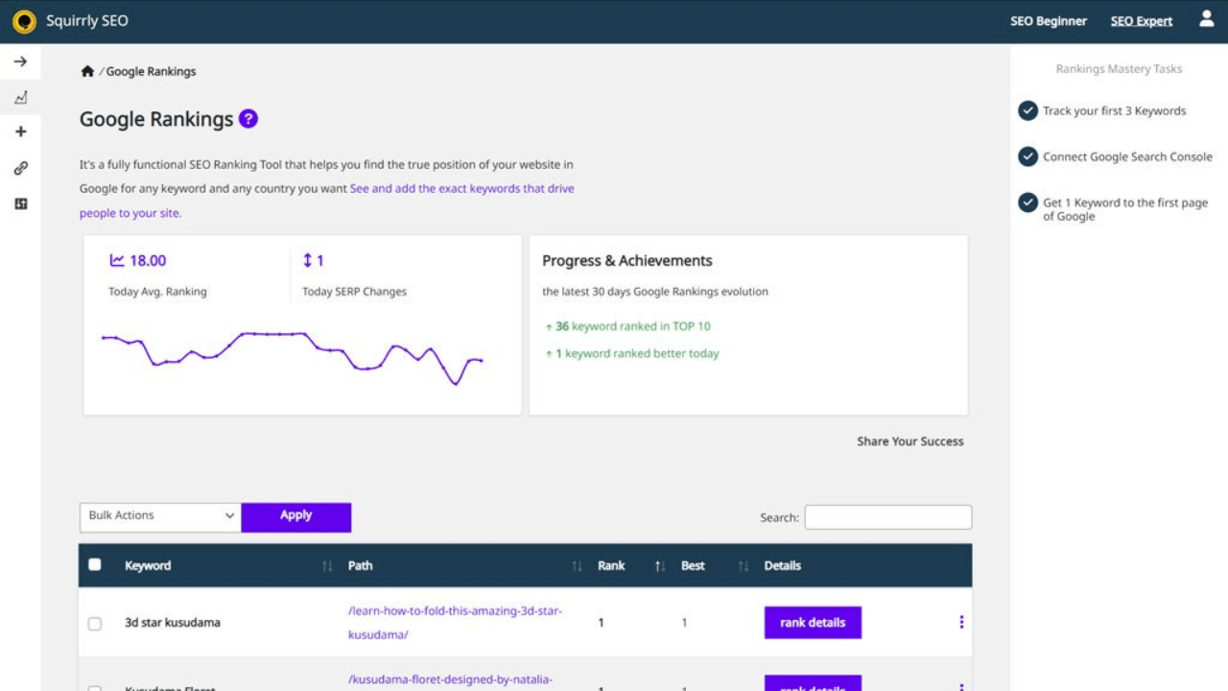Viewport: 1228px width, 691px height.
Task: Switch to SEO Expert mode
Action: pos(1142,21)
